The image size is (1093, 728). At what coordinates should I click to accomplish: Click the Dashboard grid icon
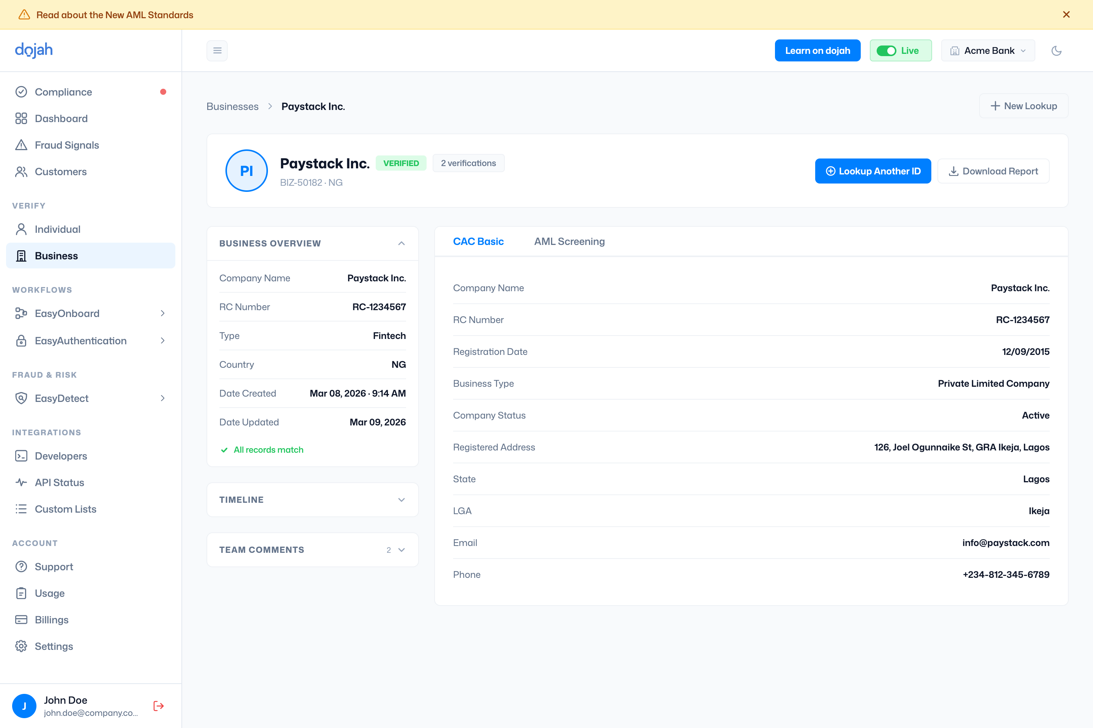(21, 118)
